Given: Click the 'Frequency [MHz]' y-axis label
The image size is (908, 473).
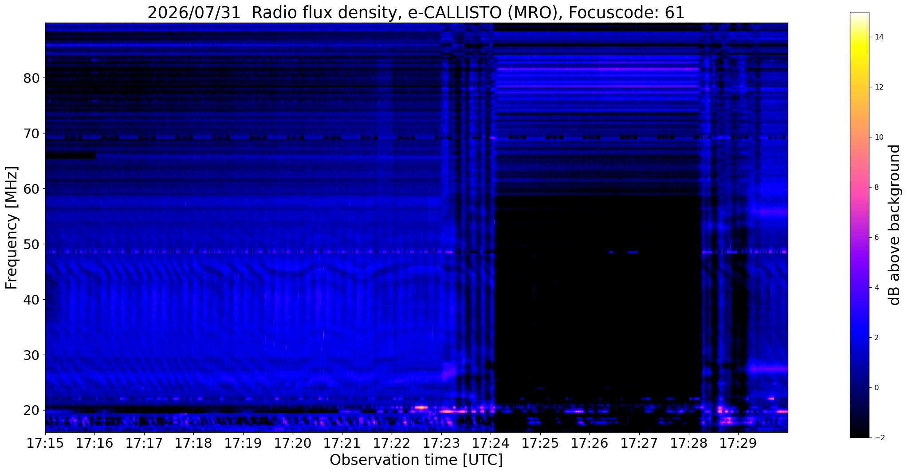Looking at the screenshot, I should pos(12,228).
